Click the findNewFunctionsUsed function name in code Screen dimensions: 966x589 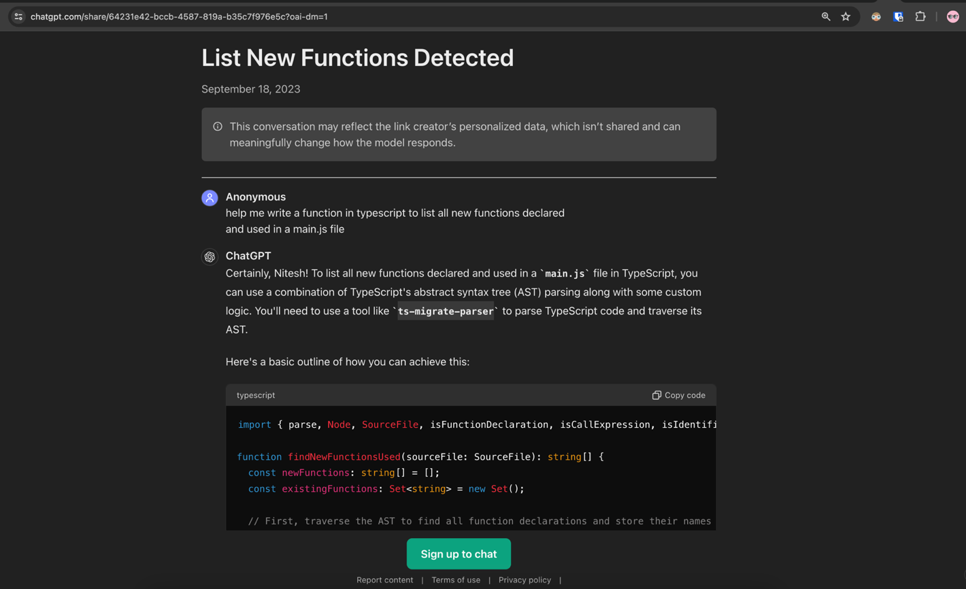[x=344, y=457]
